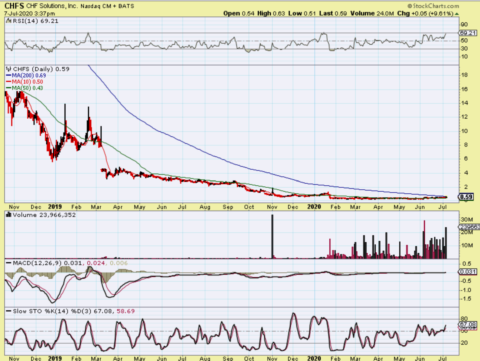Click the Slow STO %K(14) %D(3) label
Viewport: 480px width, 361px height.
pyautogui.click(x=52, y=311)
